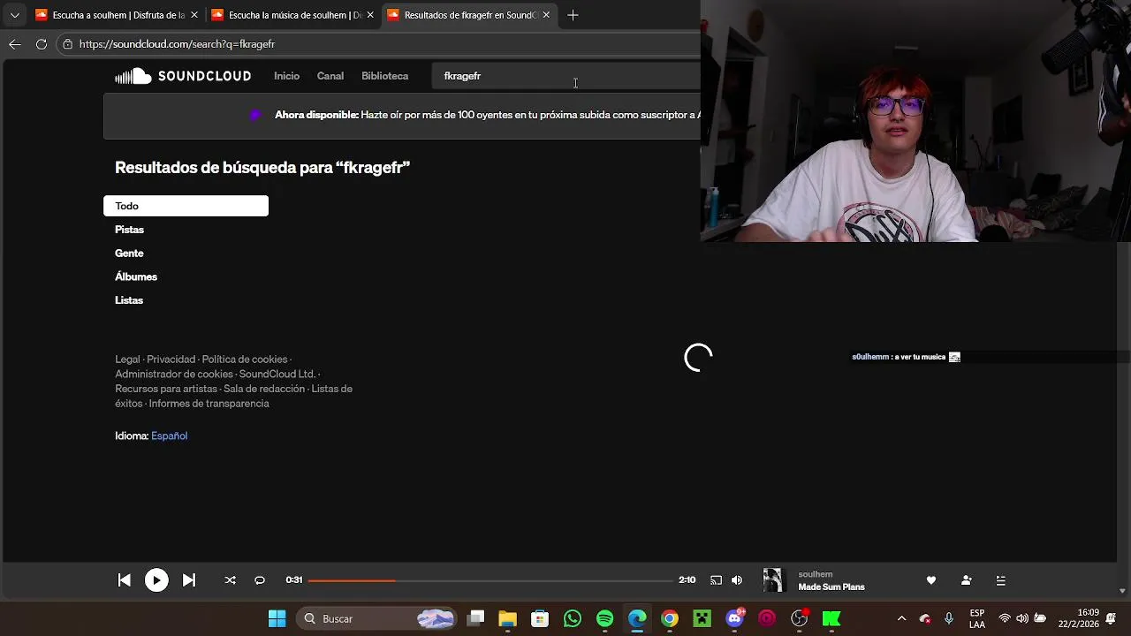Follow the artist from the player bar

966,580
